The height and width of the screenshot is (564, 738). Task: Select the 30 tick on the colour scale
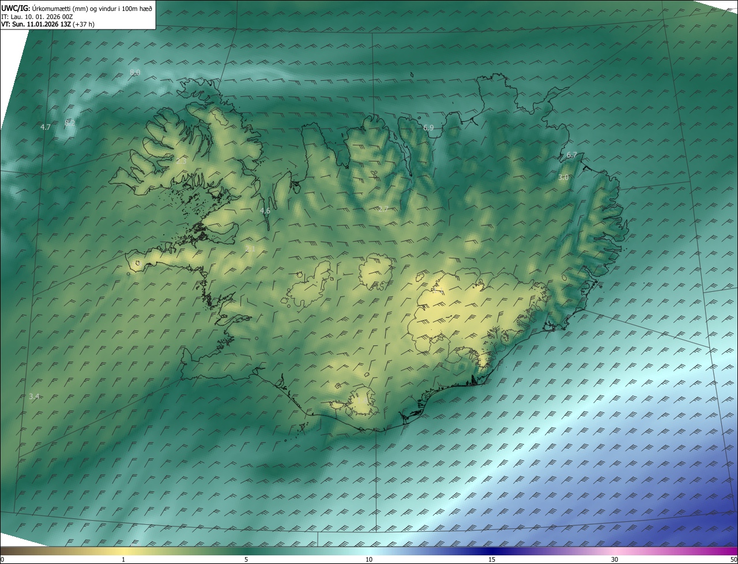click(615, 559)
